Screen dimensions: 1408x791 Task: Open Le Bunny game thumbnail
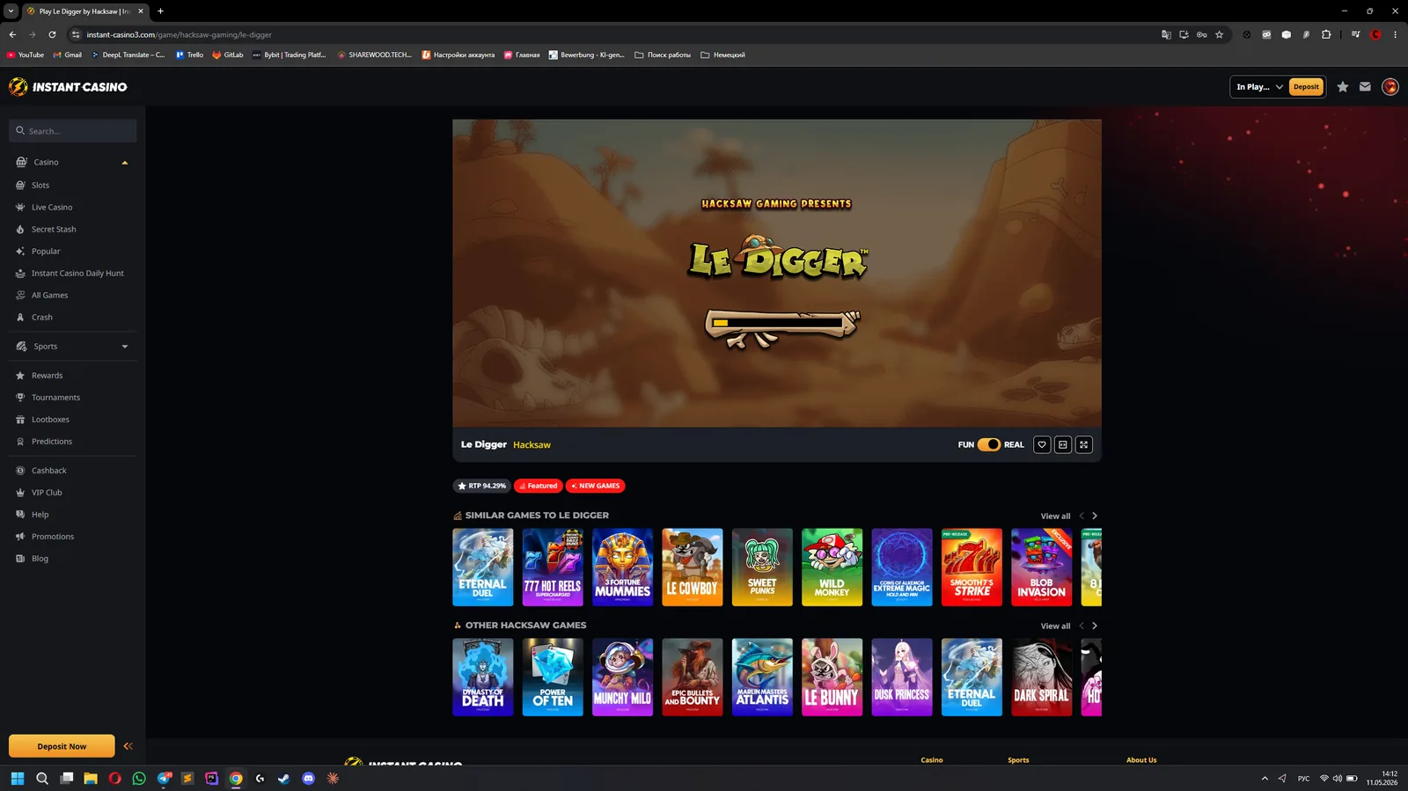(x=832, y=677)
